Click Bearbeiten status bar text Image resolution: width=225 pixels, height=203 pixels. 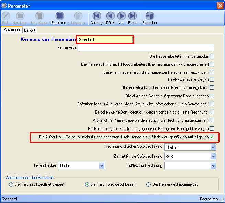(x=209, y=199)
